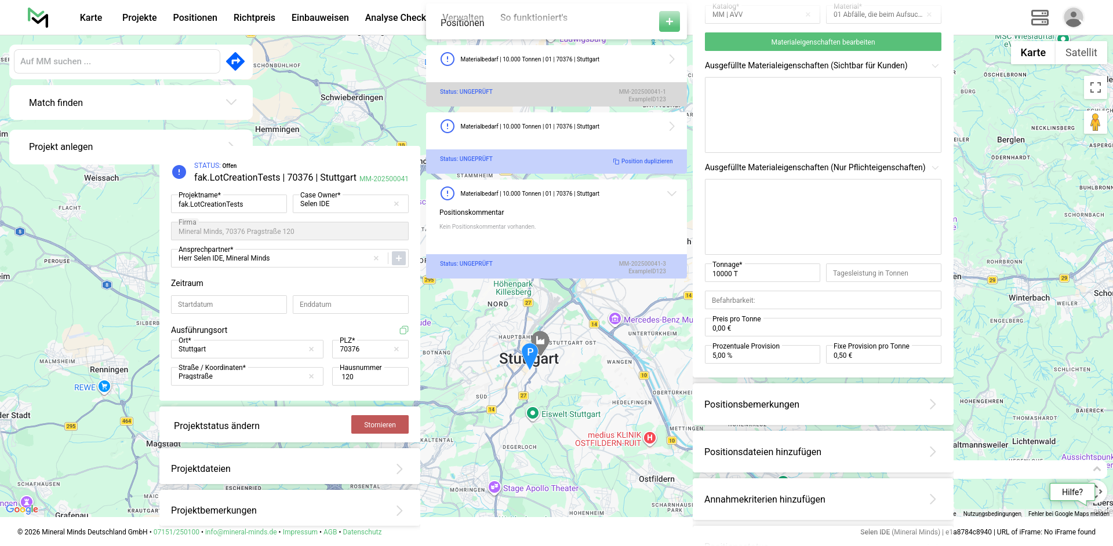Click Materialeigenschaften bearbeiten button

click(x=823, y=42)
